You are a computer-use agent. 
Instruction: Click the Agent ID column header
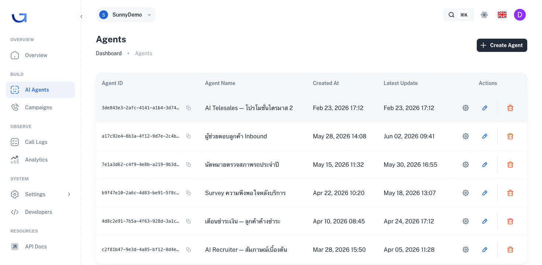[x=112, y=83]
